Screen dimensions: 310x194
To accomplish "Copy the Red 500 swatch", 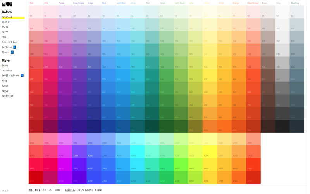I will (x=36, y=75).
